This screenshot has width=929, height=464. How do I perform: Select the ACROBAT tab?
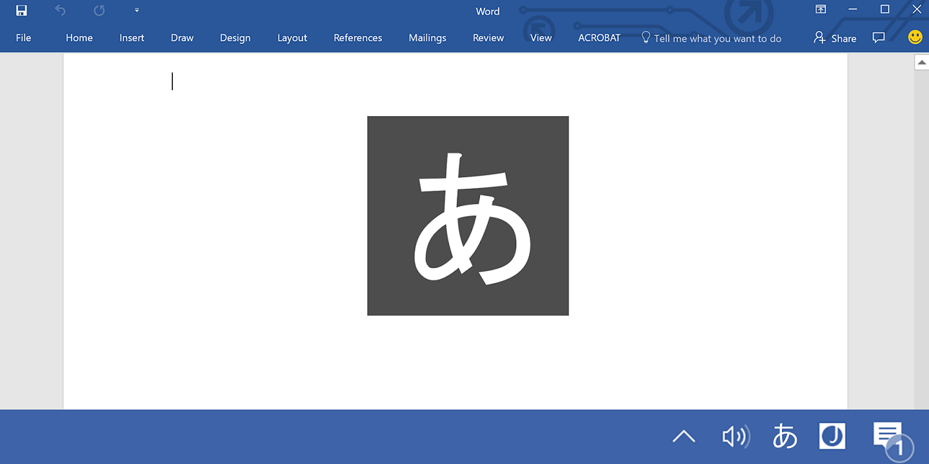coord(599,38)
